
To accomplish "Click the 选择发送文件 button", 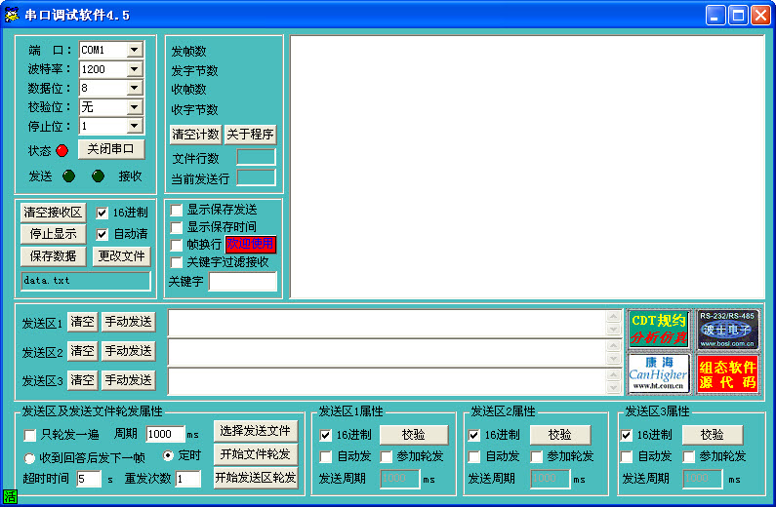I will (x=255, y=431).
